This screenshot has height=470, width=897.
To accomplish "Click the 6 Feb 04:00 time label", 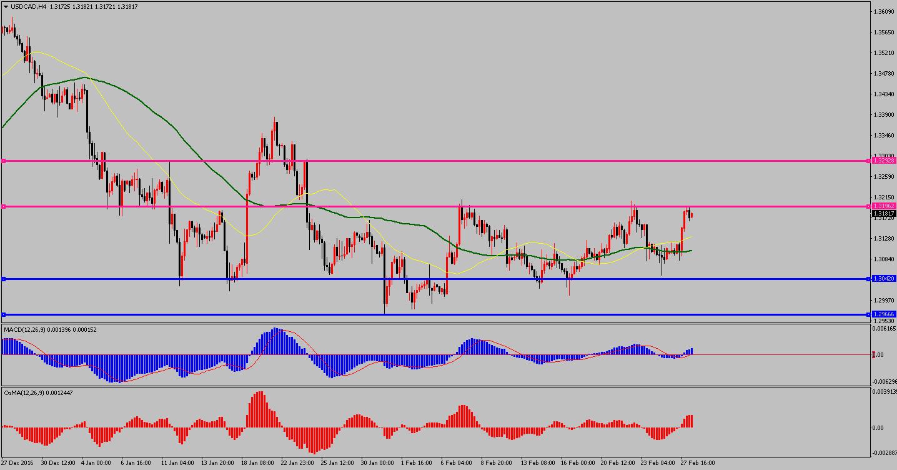I will coord(458,463).
